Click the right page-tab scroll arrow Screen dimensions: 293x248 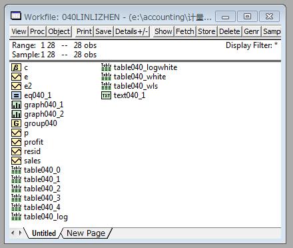(x=20, y=233)
